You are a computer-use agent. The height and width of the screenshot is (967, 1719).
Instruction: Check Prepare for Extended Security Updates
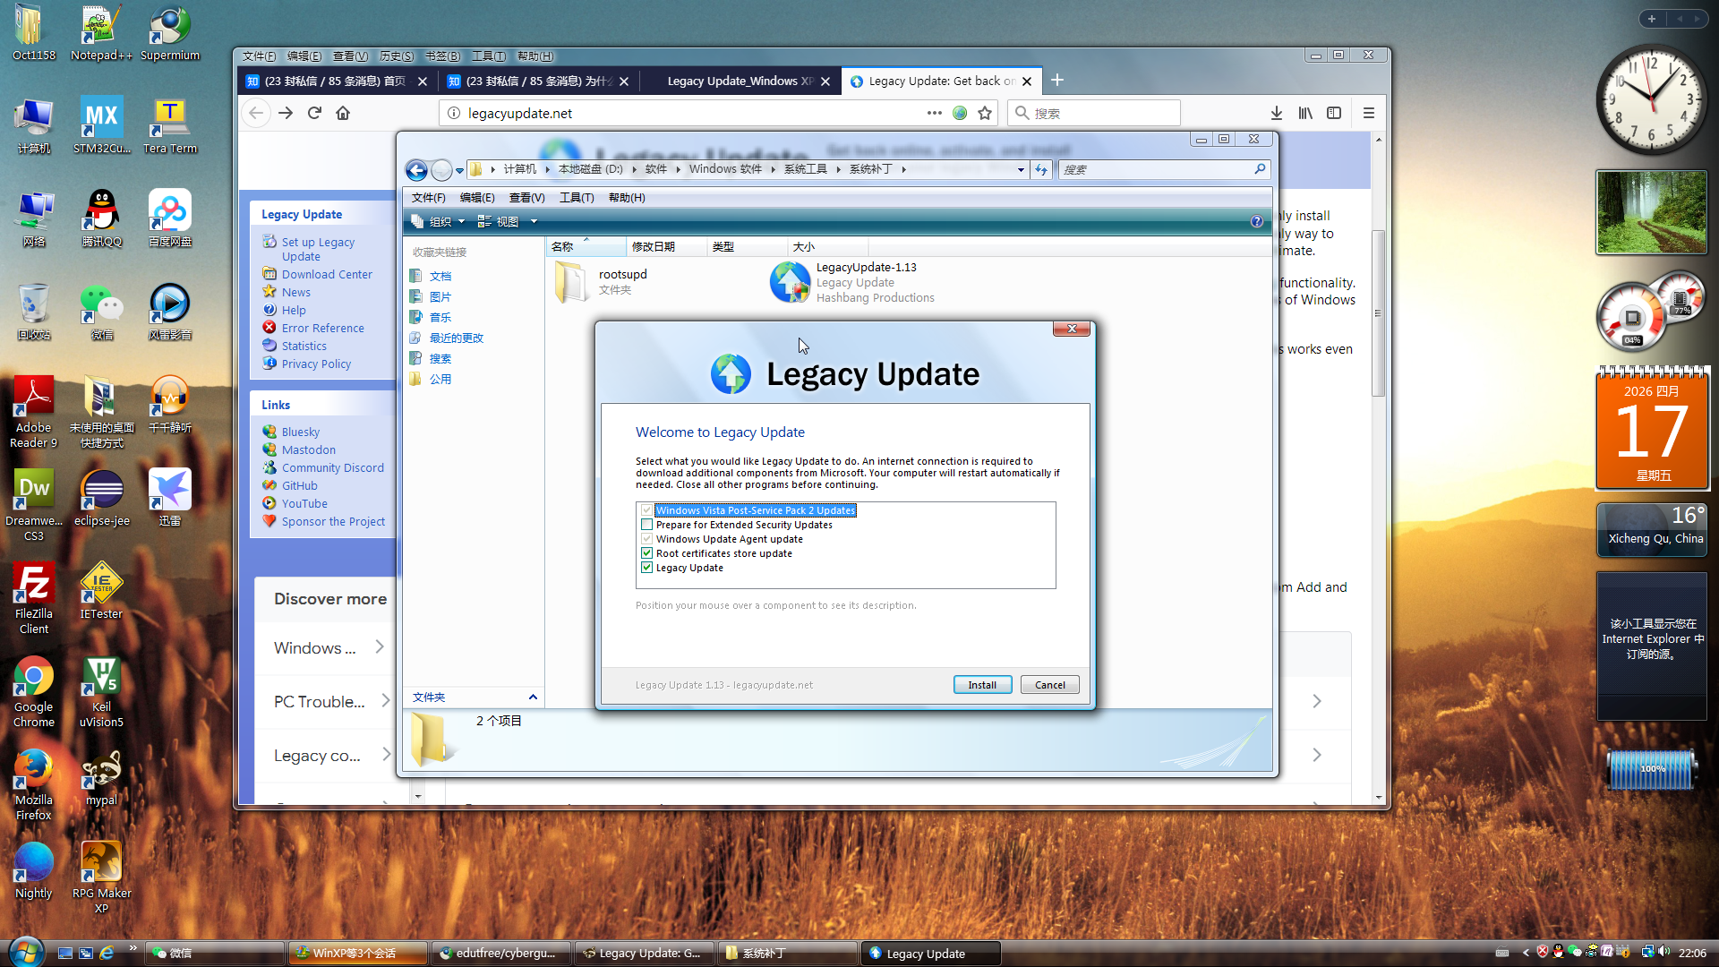[x=646, y=525]
